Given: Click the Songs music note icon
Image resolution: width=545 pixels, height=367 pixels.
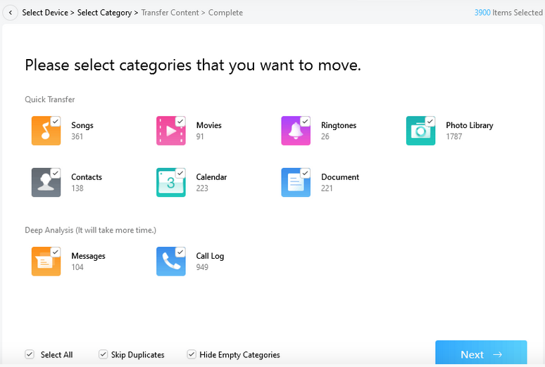Looking at the screenshot, I should 46,131.
